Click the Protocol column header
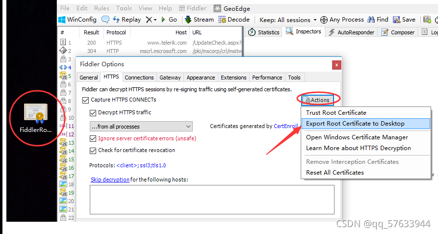Image resolution: width=438 pixels, height=234 pixels. pyautogui.click(x=116, y=32)
